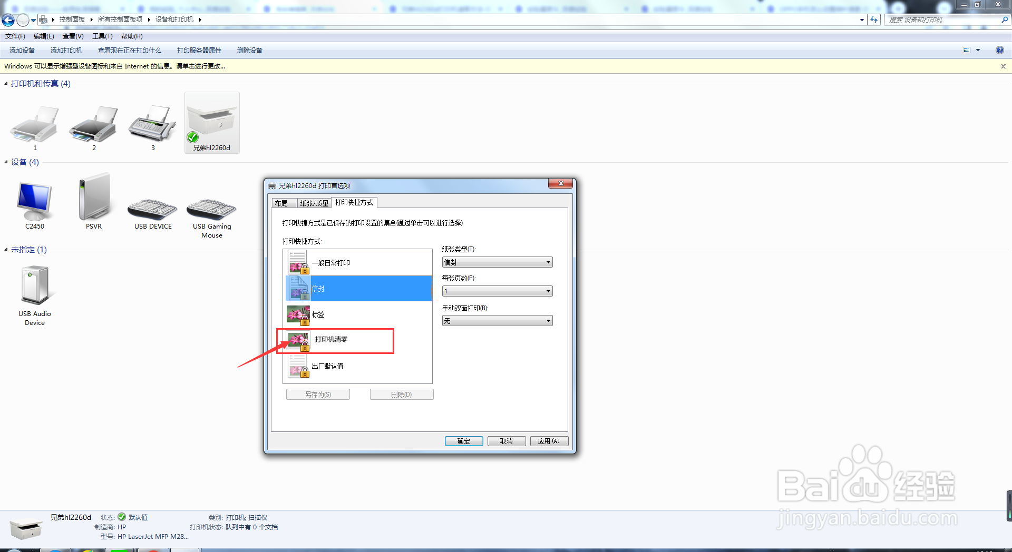The height and width of the screenshot is (552, 1012).
Task: Click the change view icon
Action: 967,50
